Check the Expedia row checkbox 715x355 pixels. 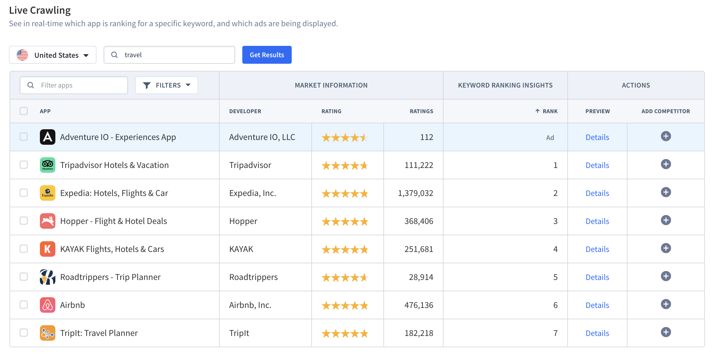24,193
